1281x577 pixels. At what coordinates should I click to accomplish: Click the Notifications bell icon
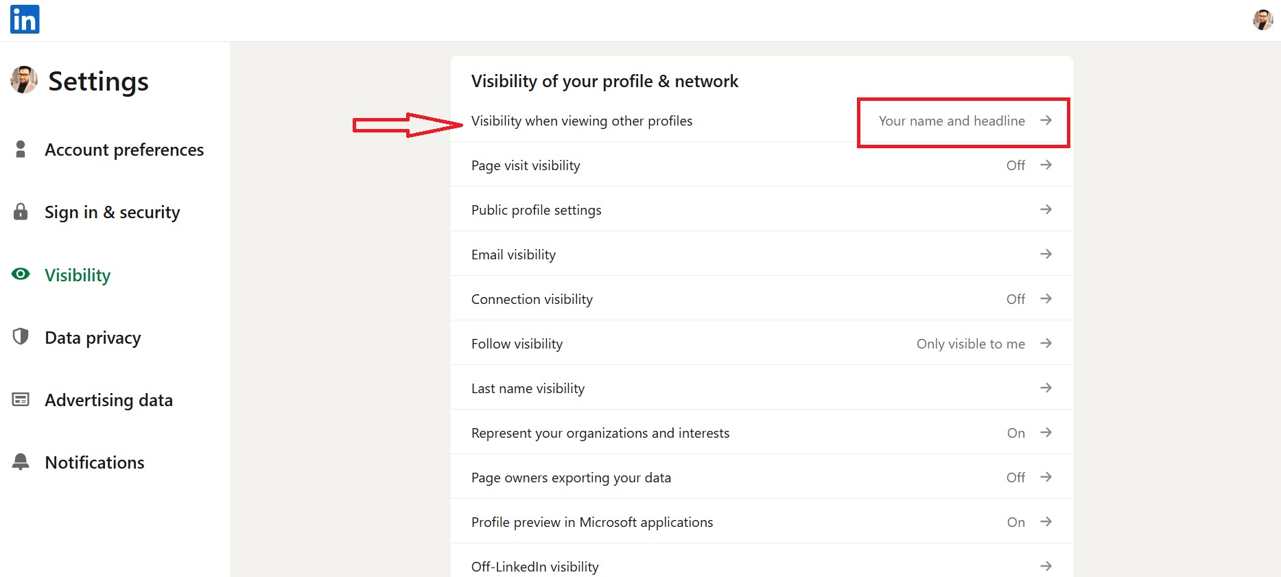point(21,462)
